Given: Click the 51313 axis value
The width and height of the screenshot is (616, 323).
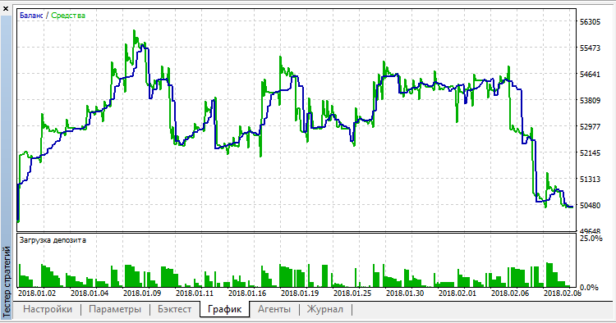Looking at the screenshot, I should [590, 180].
